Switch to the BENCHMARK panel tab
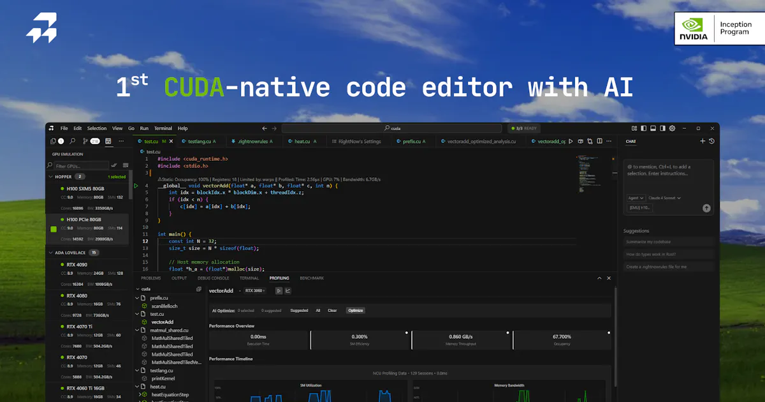 312,278
